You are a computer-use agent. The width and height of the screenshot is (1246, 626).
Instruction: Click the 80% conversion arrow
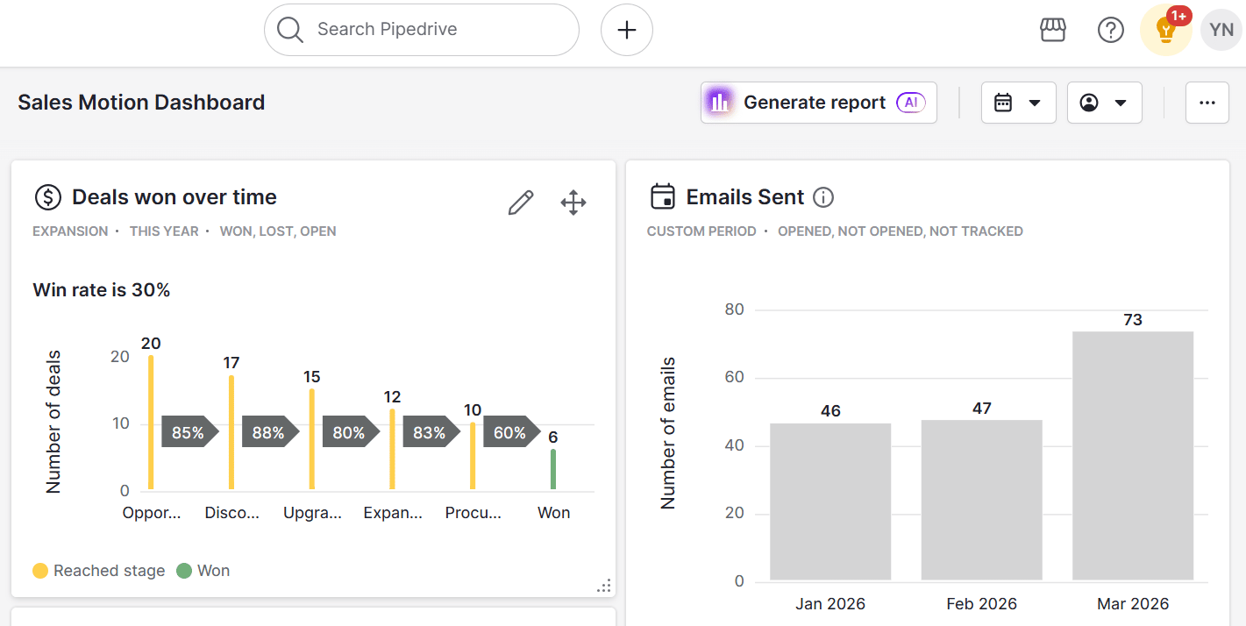pyautogui.click(x=351, y=432)
